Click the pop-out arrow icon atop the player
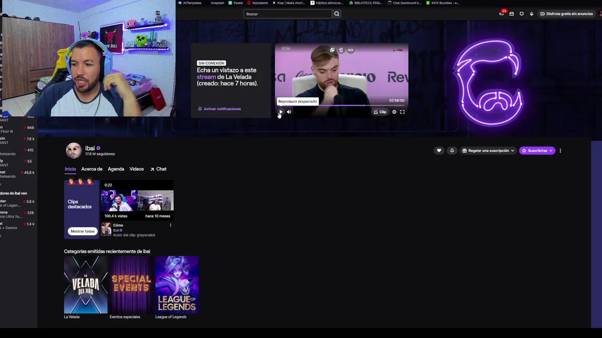602x338 pixels. (x=340, y=50)
